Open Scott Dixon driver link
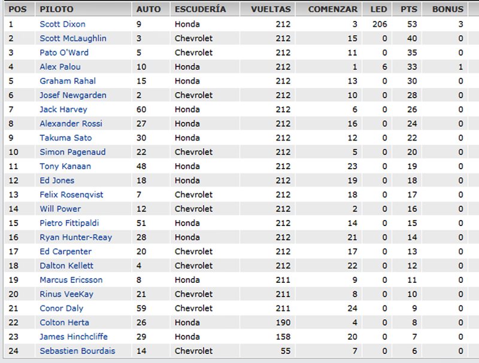This screenshot has height=363, width=479. (62, 24)
